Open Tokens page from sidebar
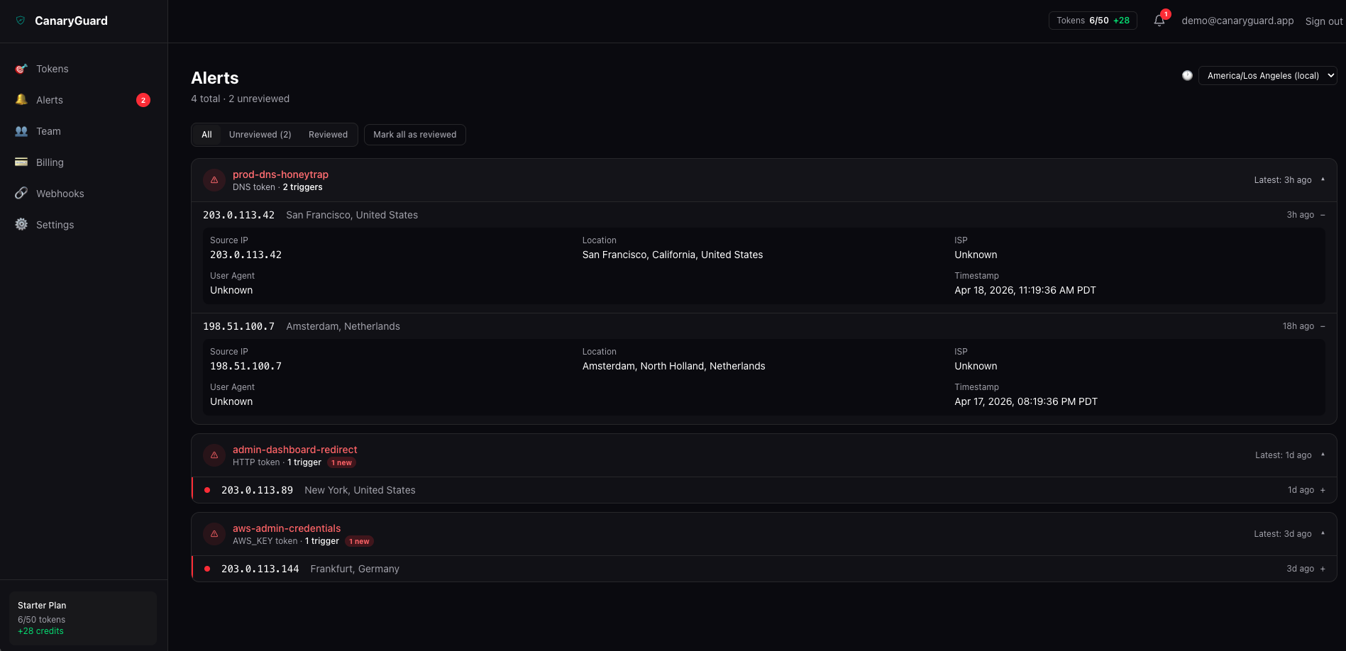This screenshot has height=651, width=1346. [x=84, y=69]
